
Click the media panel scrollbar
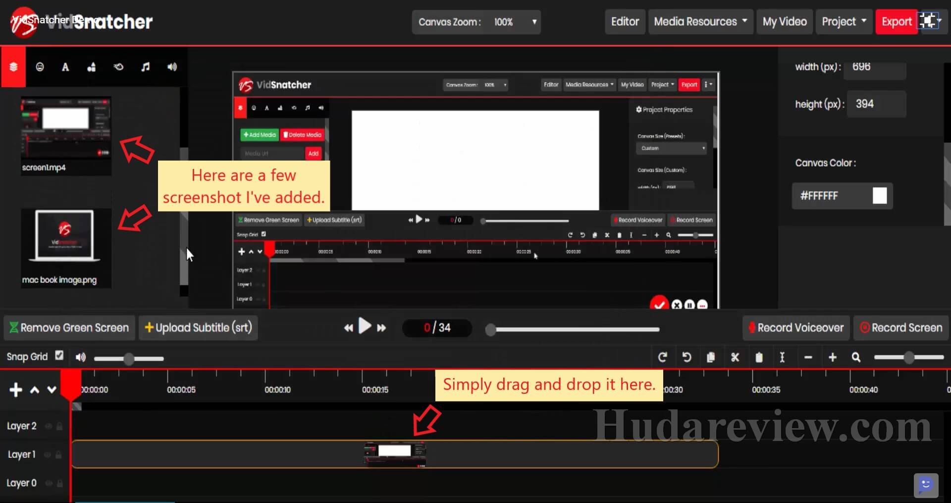(184, 216)
